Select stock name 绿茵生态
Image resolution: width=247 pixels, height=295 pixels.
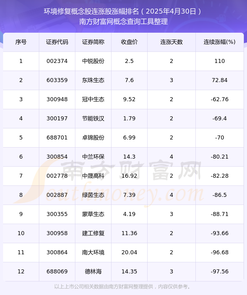click(93, 195)
